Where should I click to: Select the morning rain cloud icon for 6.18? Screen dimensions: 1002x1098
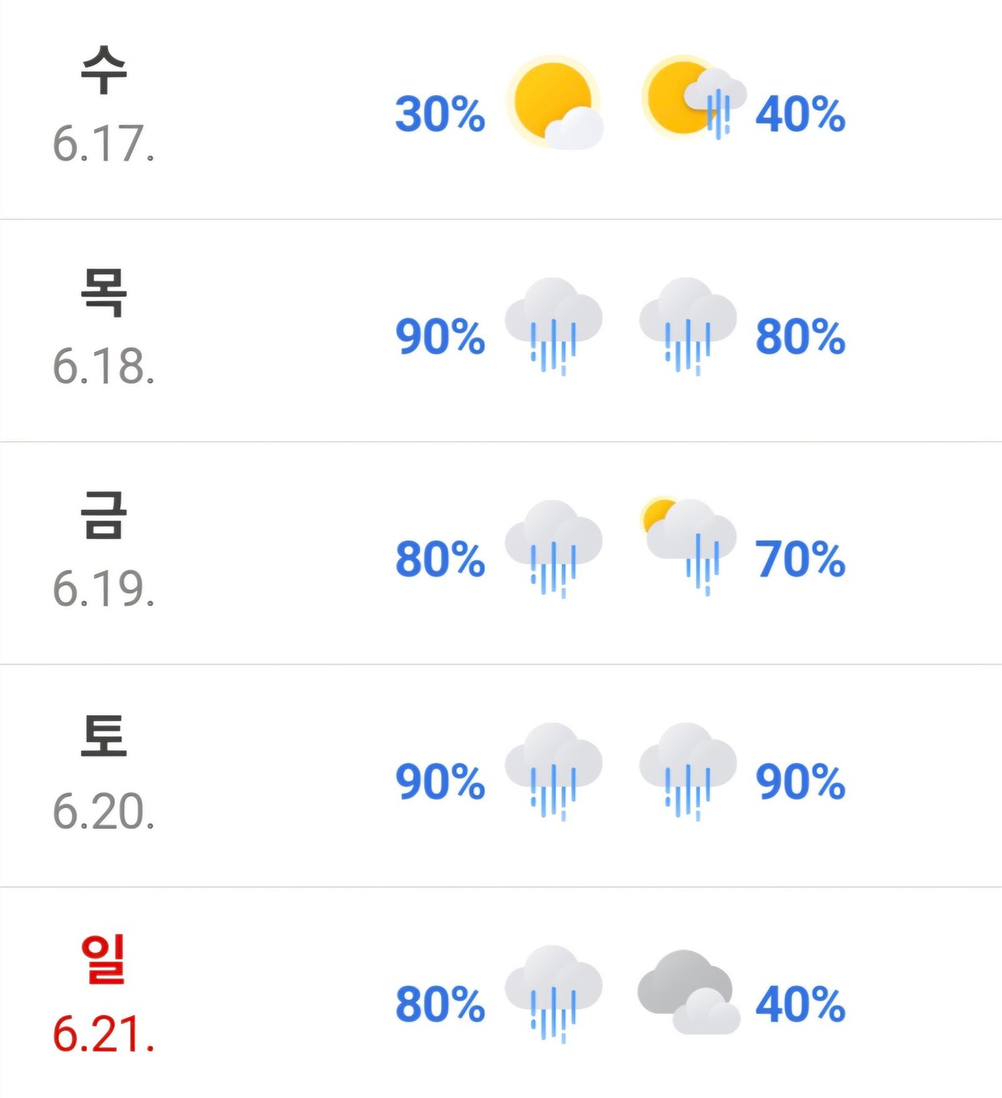(x=554, y=326)
